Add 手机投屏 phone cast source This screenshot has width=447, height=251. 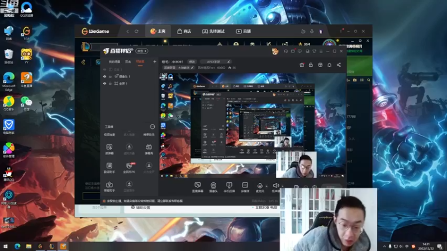(x=229, y=187)
